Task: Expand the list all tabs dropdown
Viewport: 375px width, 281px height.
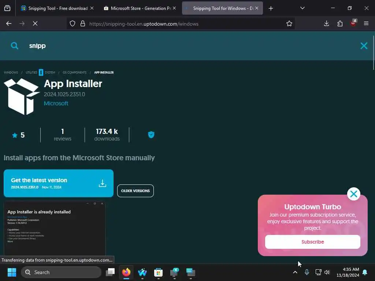Action: pyautogui.click(x=302, y=8)
